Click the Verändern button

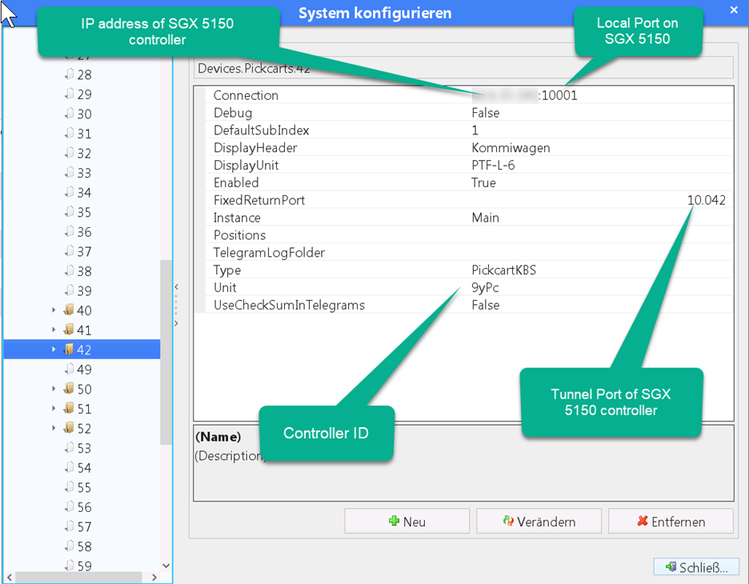click(539, 521)
